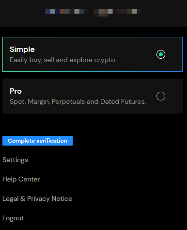Click "Easily buy, sell and explore crypto" description

click(63, 60)
